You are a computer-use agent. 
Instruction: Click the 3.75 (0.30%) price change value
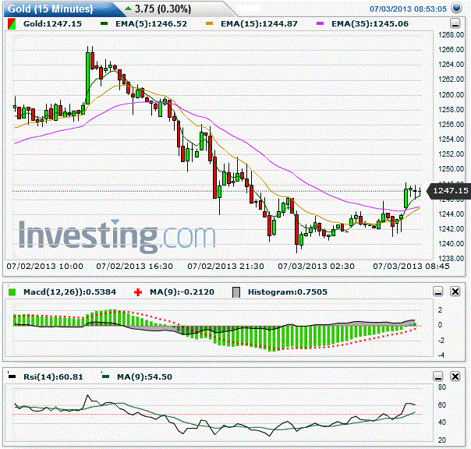[163, 9]
